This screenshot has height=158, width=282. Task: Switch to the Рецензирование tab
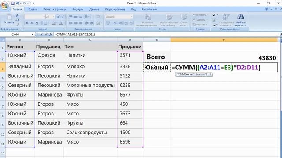click(x=115, y=9)
